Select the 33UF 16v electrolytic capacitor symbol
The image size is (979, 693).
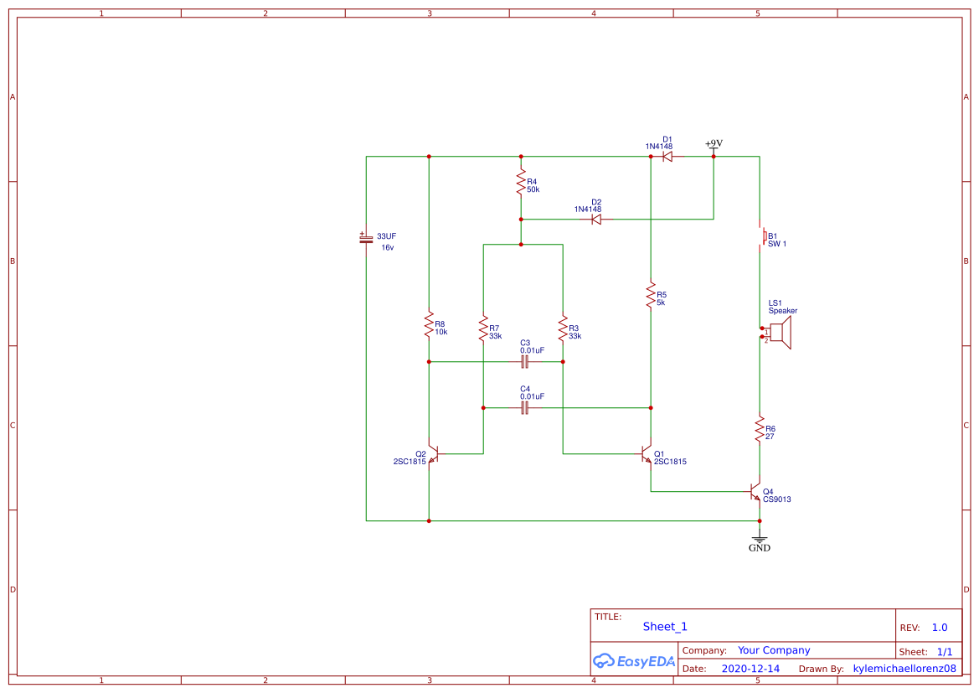tap(365, 241)
